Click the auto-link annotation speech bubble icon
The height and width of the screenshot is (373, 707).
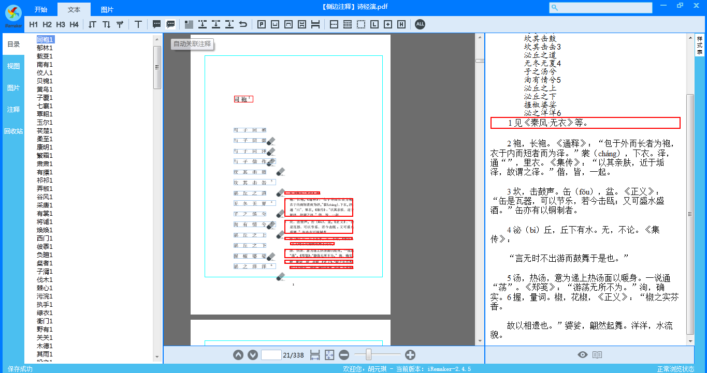pyautogui.click(x=170, y=24)
